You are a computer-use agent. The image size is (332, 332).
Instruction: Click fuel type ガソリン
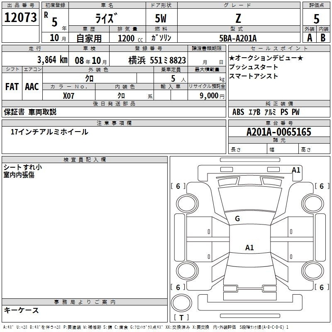161,38
